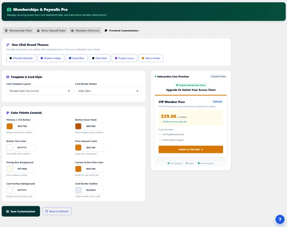Switch to the Menu Paywall Rules tab
The height and width of the screenshot is (227, 287).
[x=51, y=31]
